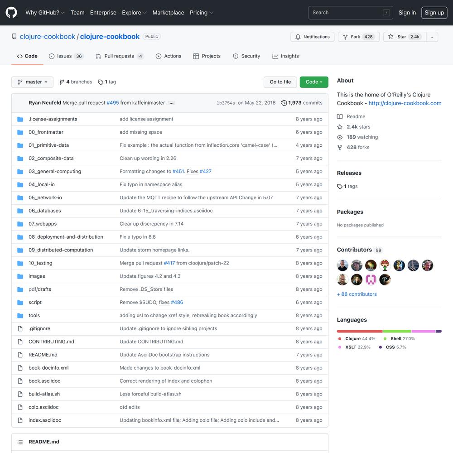Open the Insights tab
This screenshot has width=453, height=453.
click(285, 56)
